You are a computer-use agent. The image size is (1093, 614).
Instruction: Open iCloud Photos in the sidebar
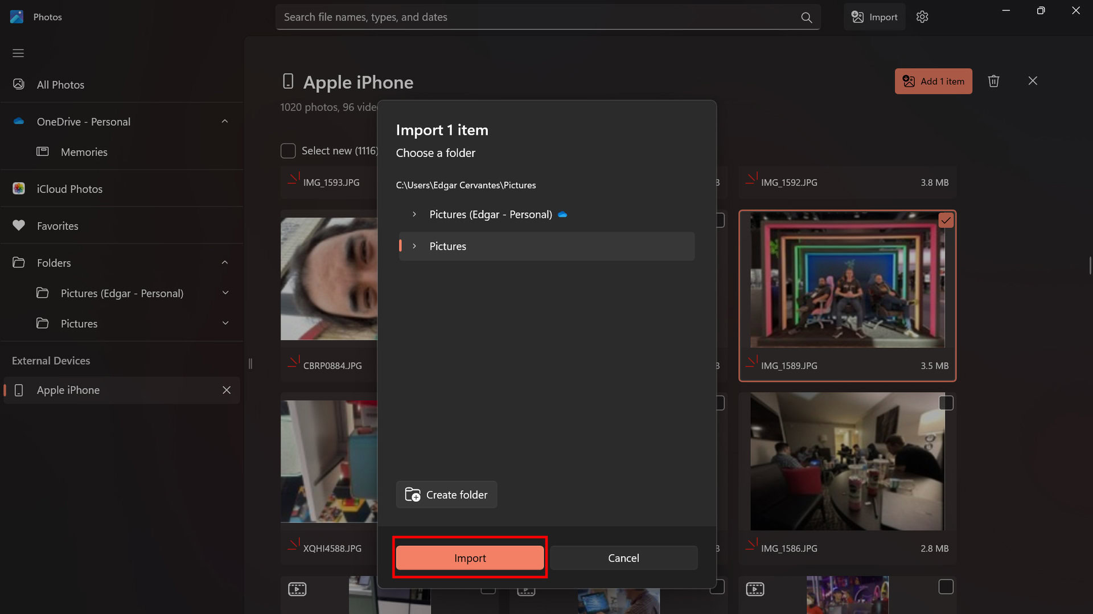69,189
